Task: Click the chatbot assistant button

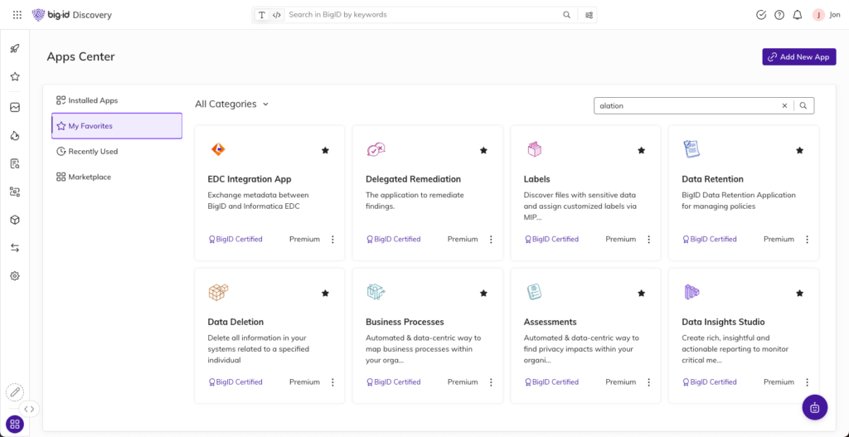Action: pos(814,407)
